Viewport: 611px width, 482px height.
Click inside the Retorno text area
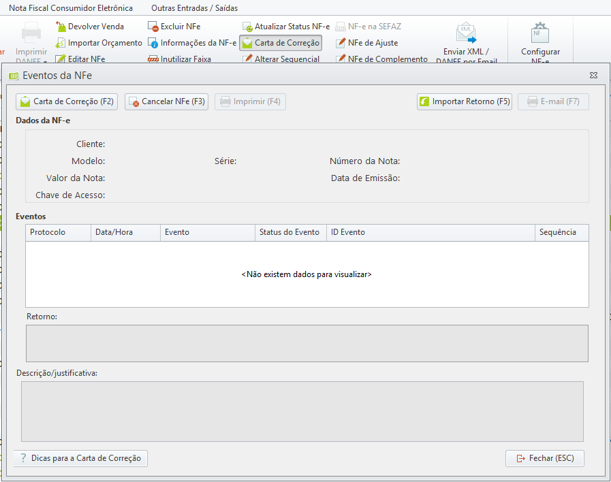pos(307,343)
